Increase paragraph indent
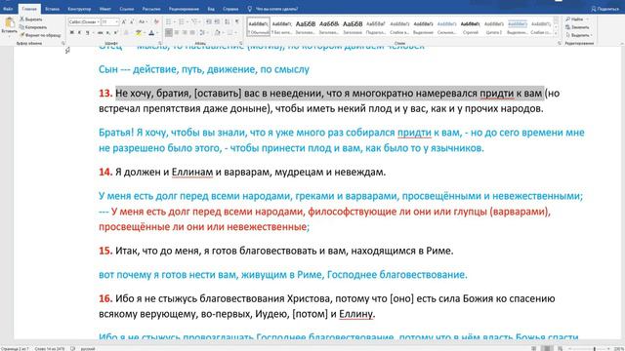The image size is (625, 351). 217,21
